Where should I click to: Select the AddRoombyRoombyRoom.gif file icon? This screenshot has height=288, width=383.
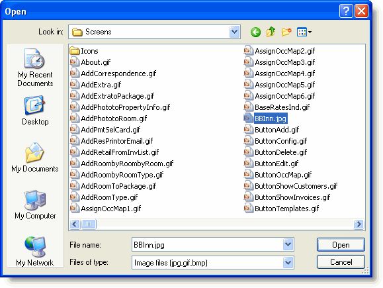[x=74, y=164]
